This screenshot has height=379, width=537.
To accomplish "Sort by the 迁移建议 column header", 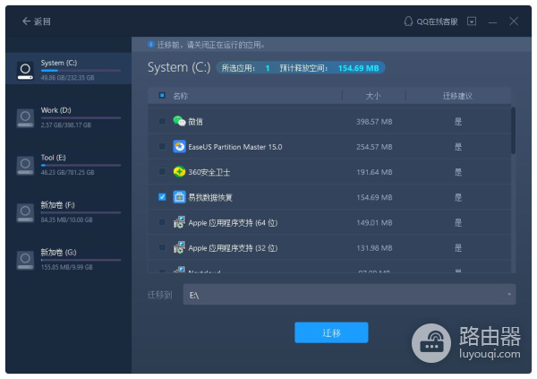I will [x=458, y=96].
